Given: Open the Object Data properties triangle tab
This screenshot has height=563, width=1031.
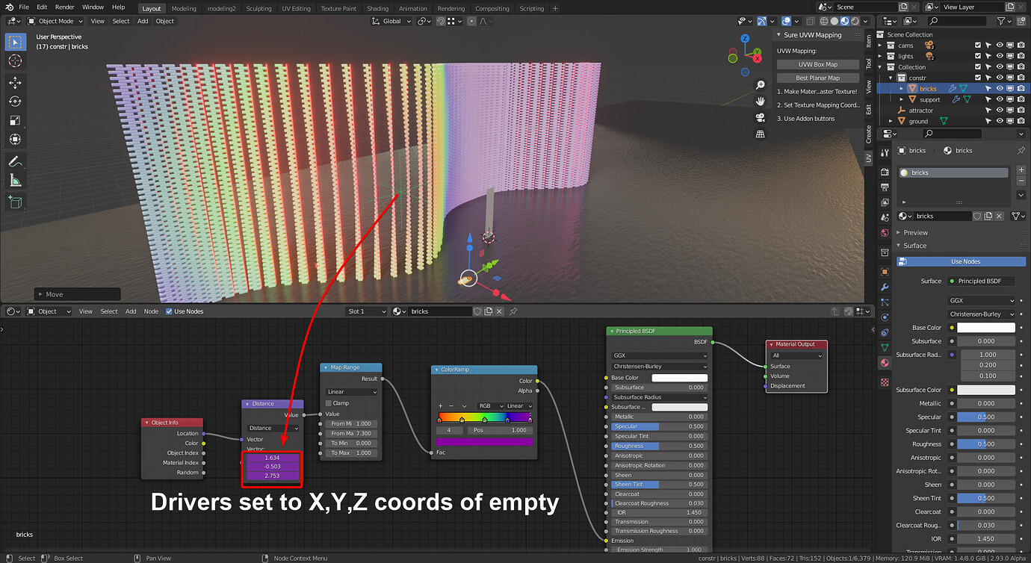Looking at the screenshot, I should point(885,348).
